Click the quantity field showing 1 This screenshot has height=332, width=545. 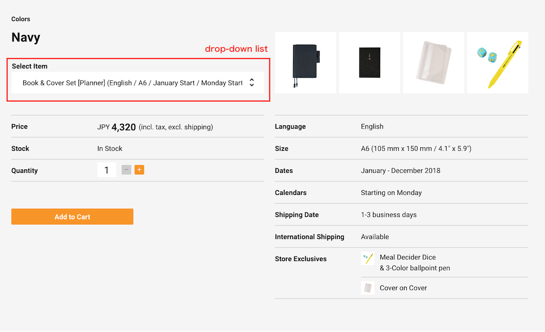[107, 170]
